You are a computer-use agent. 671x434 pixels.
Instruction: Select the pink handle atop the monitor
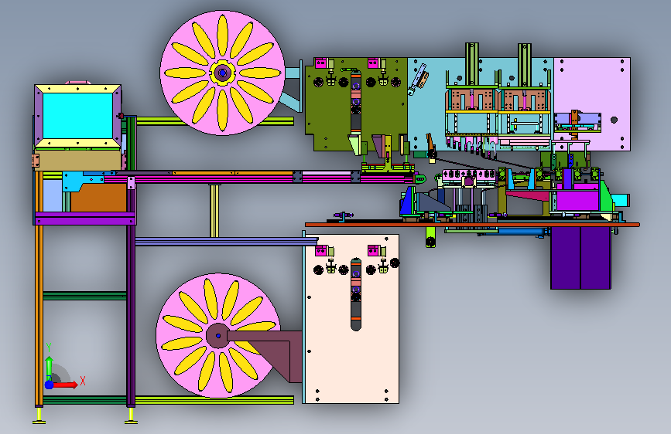click(78, 82)
